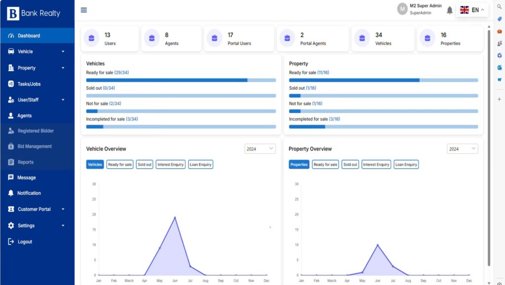The width and height of the screenshot is (505, 285).
Task: Click the hamburger menu icon
Action: [84, 10]
